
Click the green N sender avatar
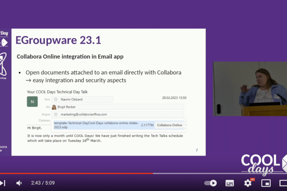coord(33,101)
